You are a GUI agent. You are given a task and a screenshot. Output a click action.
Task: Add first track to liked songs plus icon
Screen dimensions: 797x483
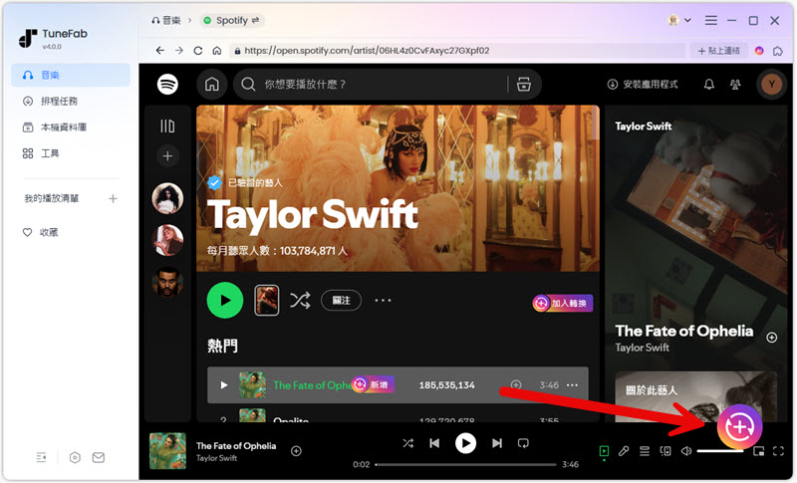pos(516,385)
